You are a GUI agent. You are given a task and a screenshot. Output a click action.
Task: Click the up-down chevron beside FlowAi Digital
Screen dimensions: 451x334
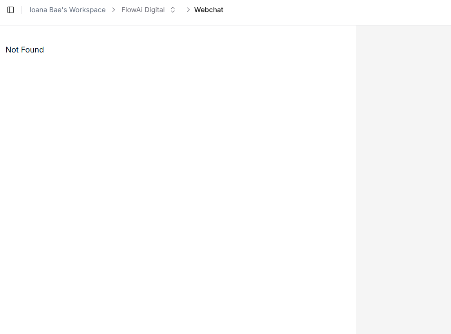(173, 10)
